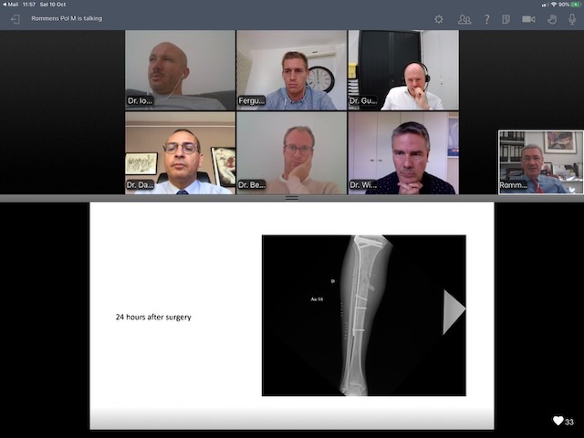The image size is (584, 438).
Task: Tap the X-ray image on the slide
Action: [x=363, y=315]
